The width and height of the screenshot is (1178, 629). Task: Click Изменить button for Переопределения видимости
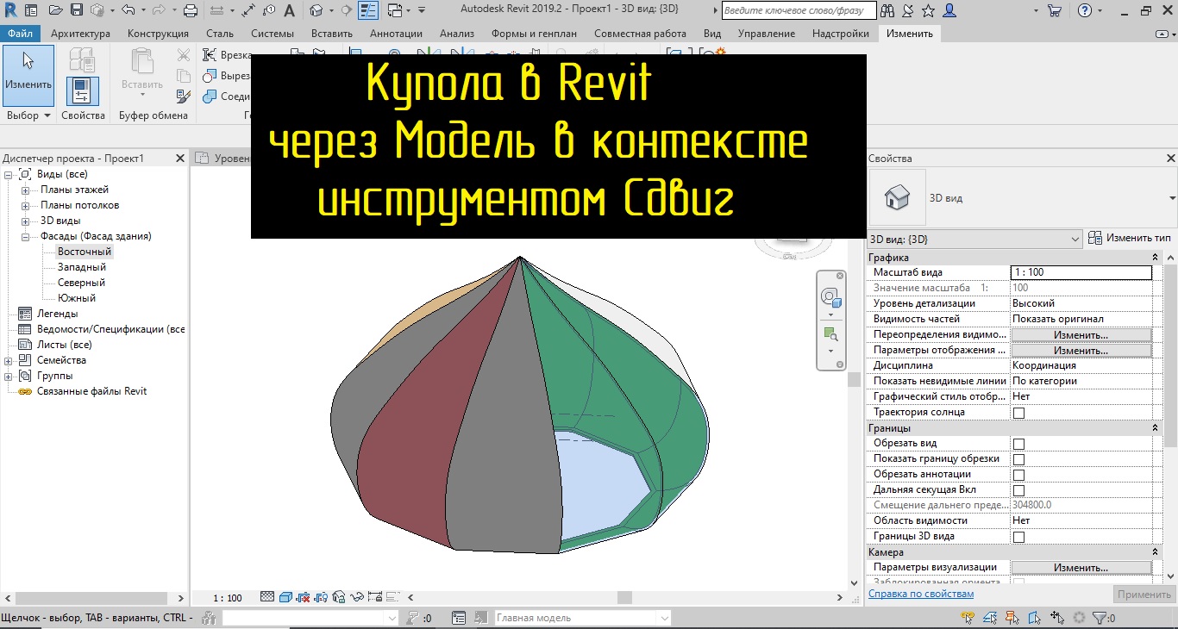point(1081,335)
